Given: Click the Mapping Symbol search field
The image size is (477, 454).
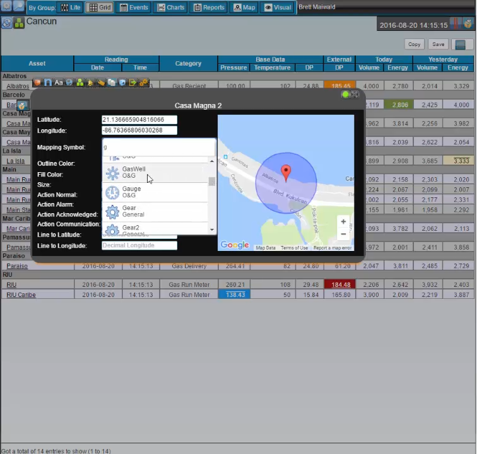Looking at the screenshot, I should pyautogui.click(x=158, y=147).
